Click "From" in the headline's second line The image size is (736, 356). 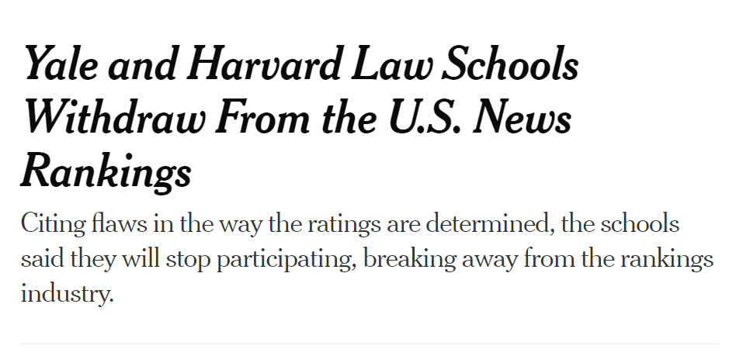[263, 117]
